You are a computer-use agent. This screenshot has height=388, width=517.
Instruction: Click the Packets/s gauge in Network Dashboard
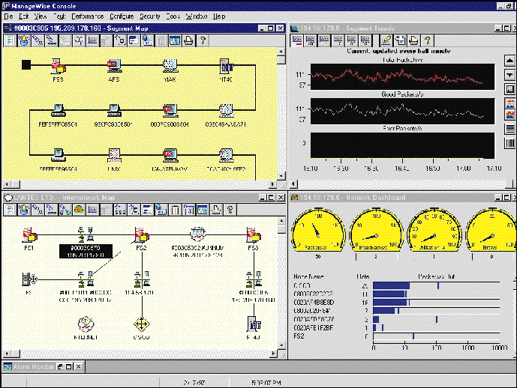pos(318,231)
